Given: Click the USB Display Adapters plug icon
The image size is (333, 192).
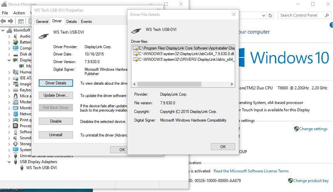Looking at the screenshot, I should point(16,162).
